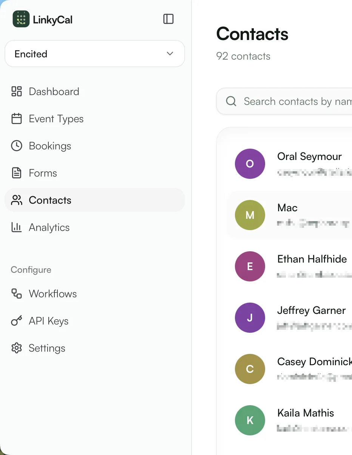Image resolution: width=352 pixels, height=455 pixels.
Task: Click the Settings gear icon
Action: pos(17,348)
